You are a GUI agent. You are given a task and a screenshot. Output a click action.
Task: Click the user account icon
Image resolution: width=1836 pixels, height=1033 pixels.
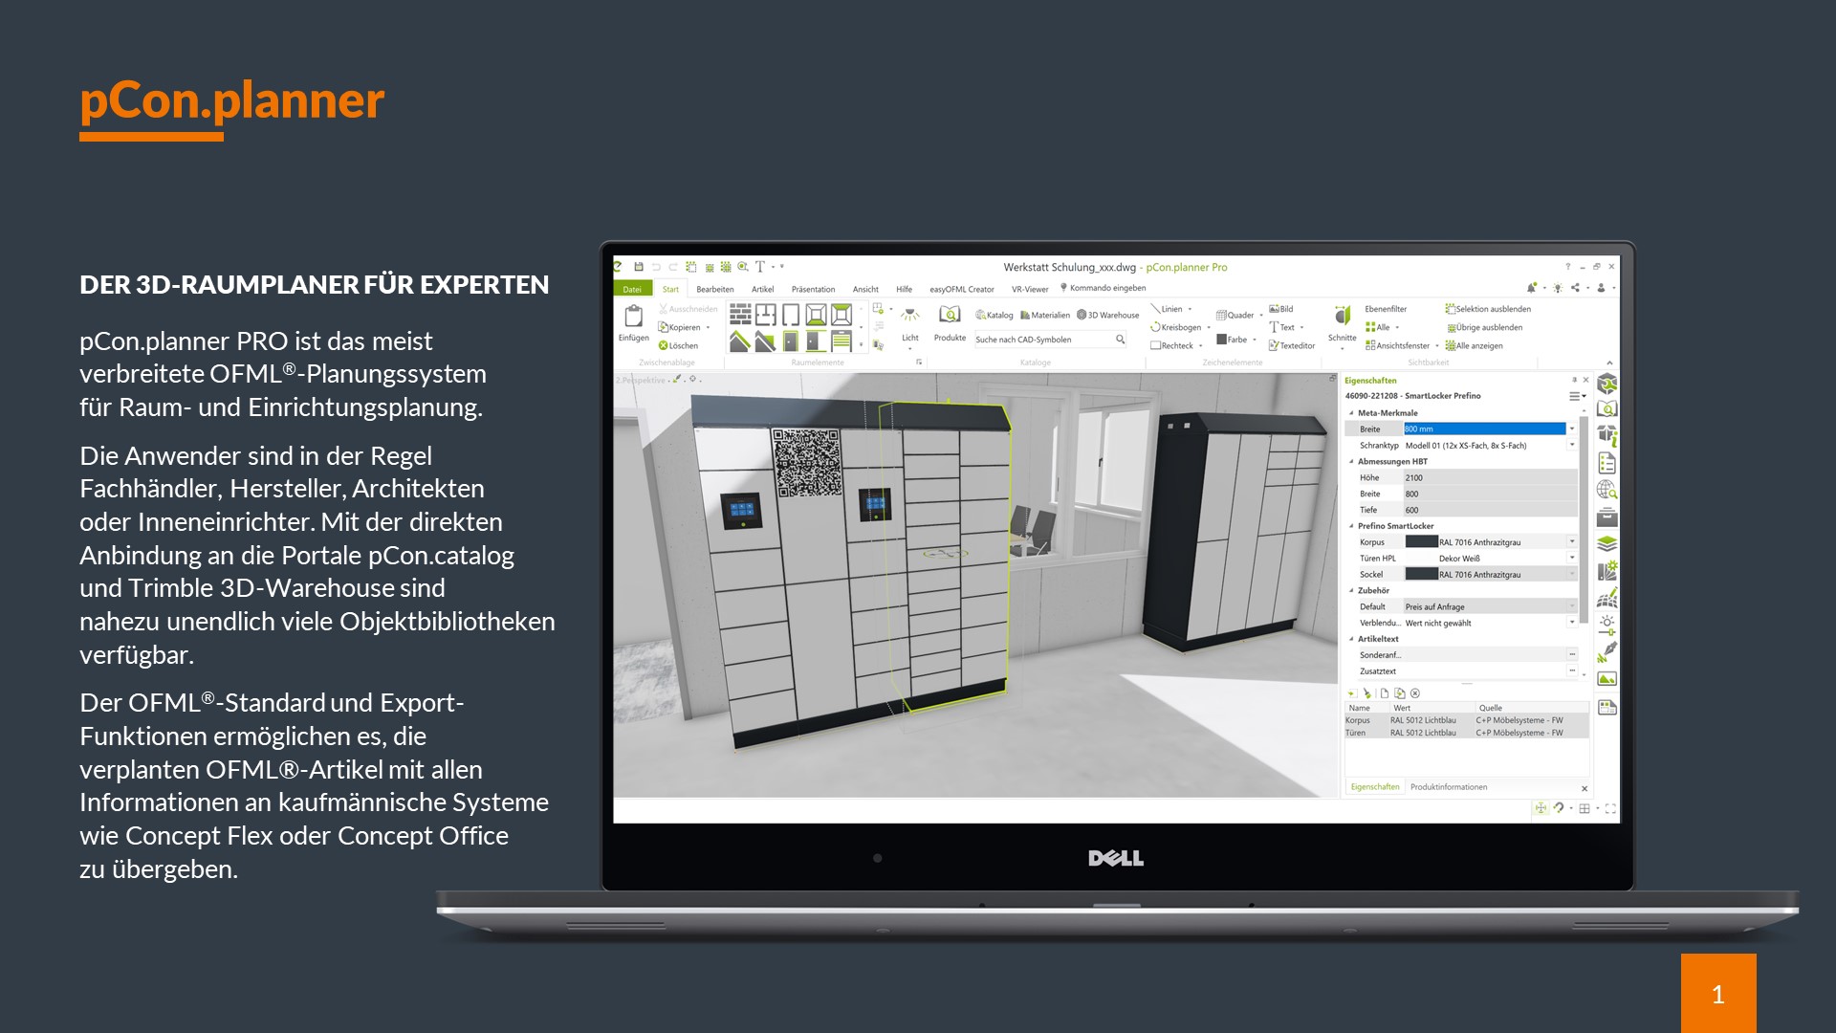pyautogui.click(x=1601, y=288)
